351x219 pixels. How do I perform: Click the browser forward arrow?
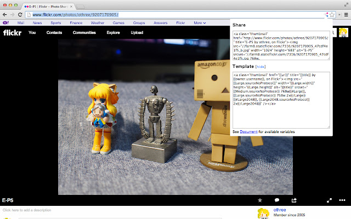(12, 15)
